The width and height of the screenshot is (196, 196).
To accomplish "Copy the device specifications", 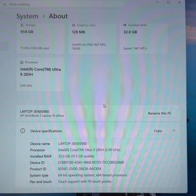I will click(x=158, y=131).
